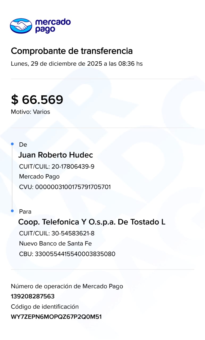Click the blue dot beside De

click(12, 144)
